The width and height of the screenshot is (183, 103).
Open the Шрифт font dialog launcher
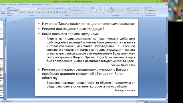[x=45, y=15]
